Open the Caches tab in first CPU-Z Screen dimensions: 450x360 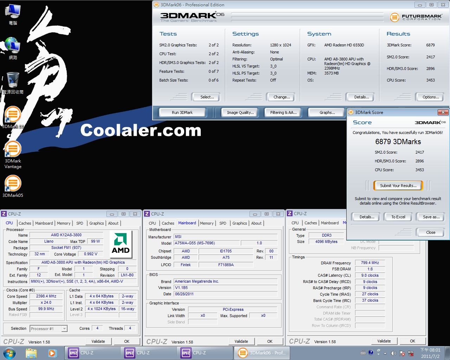pos(25,223)
